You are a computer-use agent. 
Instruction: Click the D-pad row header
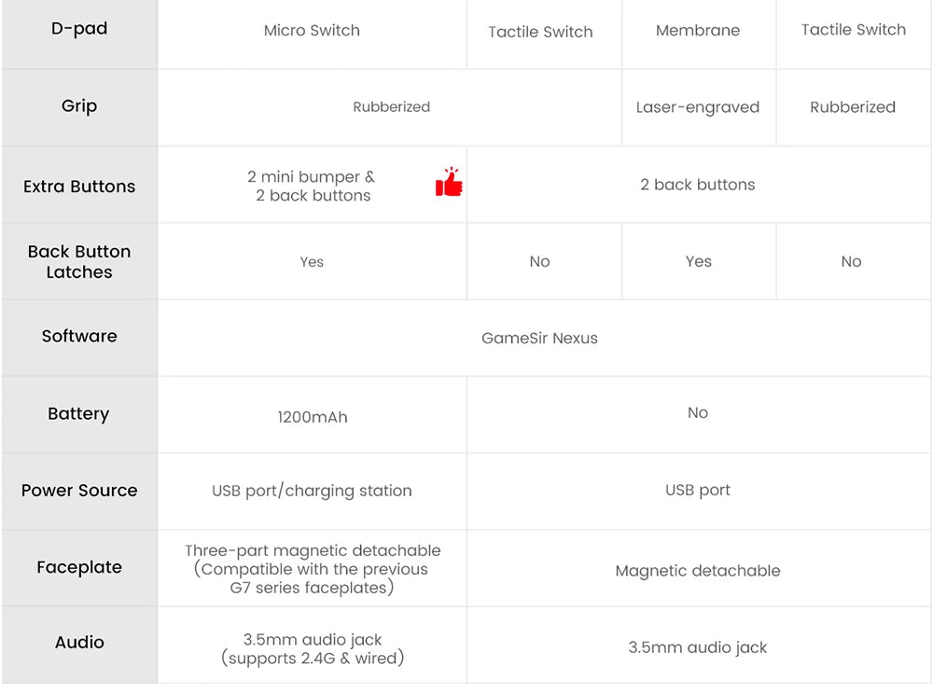79,29
